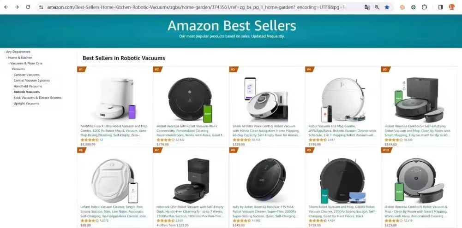The width and height of the screenshot is (462, 228).
Task: Reload the page with refresh icon
Action: 28,7
